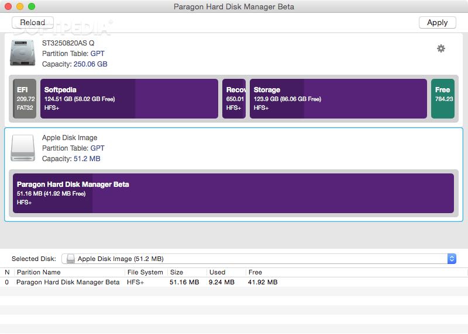Select the Storage 123.9 GB partition block
The height and width of the screenshot is (334, 468).
click(x=338, y=99)
